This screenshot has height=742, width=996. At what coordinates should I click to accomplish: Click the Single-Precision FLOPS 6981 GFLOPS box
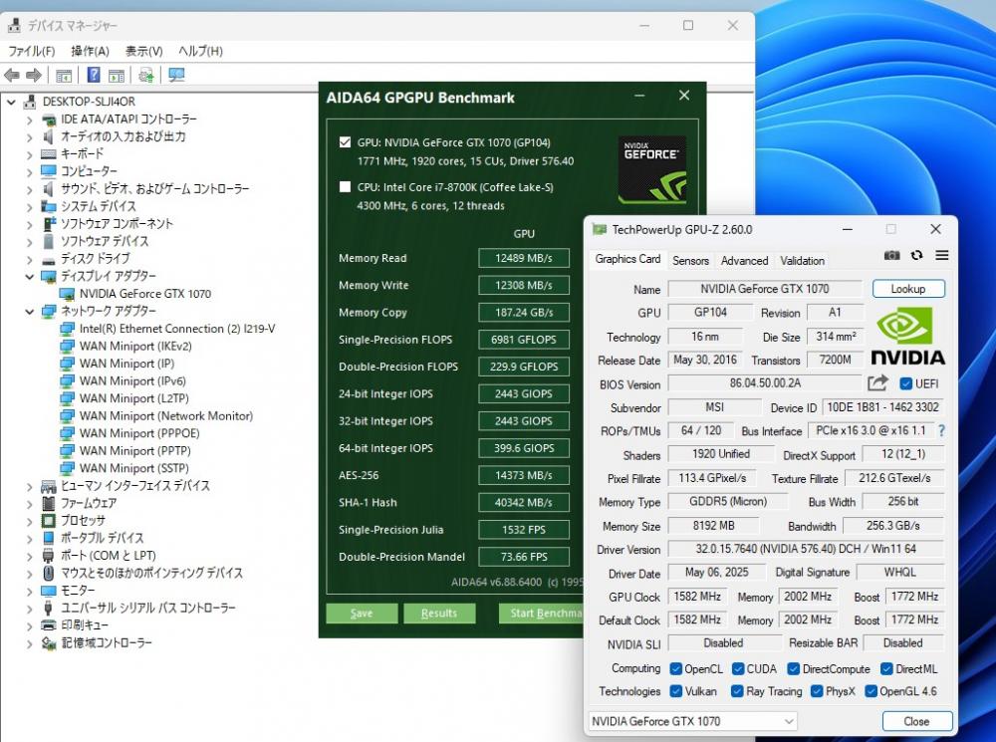coord(524,340)
